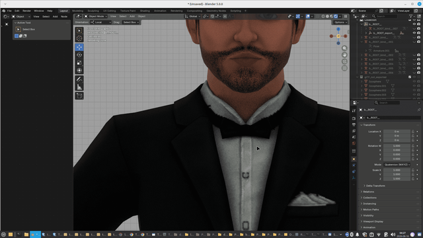Activate the Transform tool
The width and height of the screenshot is (423, 238).
(x=79, y=71)
